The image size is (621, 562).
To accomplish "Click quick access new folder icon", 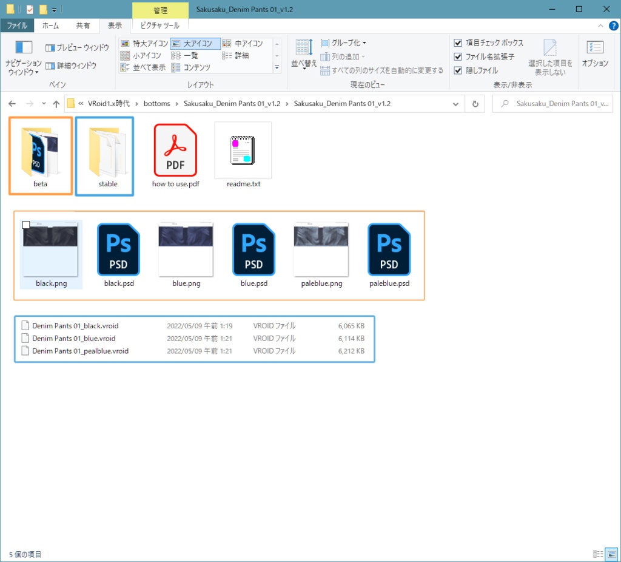I will tap(43, 10).
